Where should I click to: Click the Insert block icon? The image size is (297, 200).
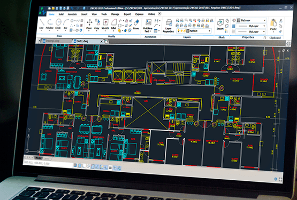click(x=220, y=25)
